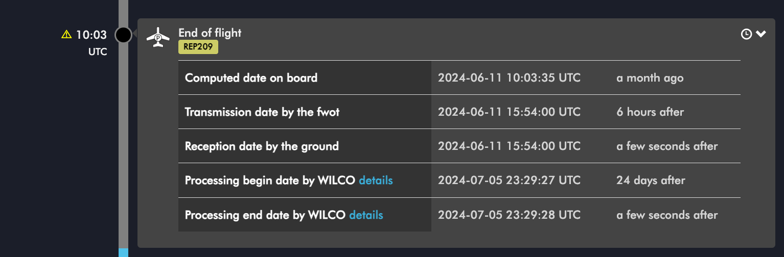The height and width of the screenshot is (257, 784).
Task: Collapse the End of flight card chevron
Action: tap(761, 34)
